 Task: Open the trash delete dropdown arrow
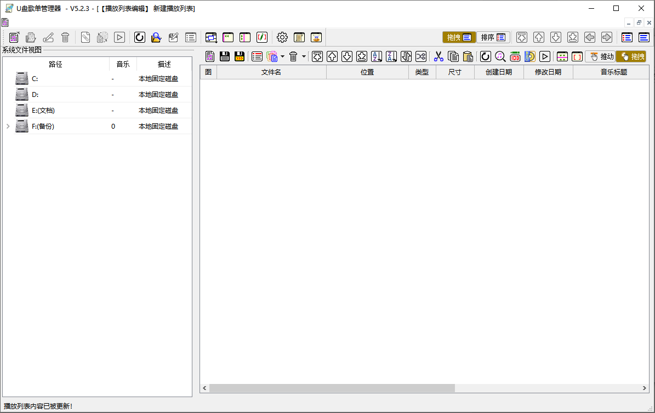coord(304,56)
